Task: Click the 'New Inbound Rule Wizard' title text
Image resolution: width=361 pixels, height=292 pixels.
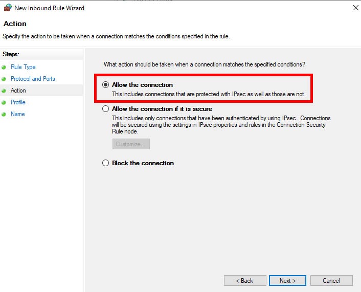Action: point(49,8)
